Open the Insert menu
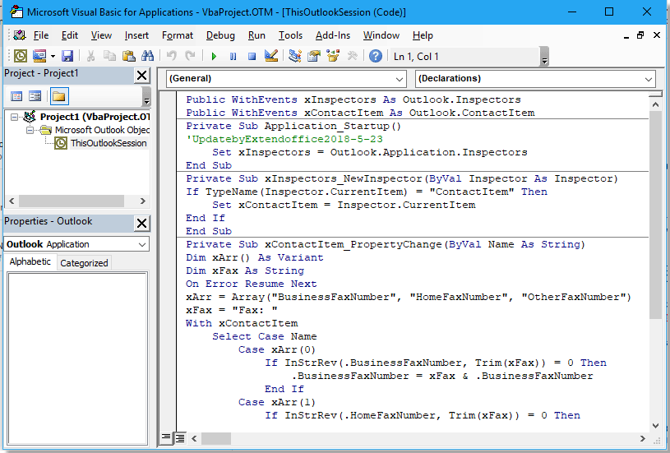Image resolution: width=670 pixels, height=453 pixels. pos(136,35)
